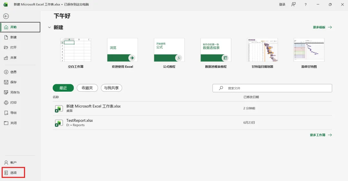
Task: Click the Excel logo in title bar
Action: pyautogui.click(x=5, y=5)
